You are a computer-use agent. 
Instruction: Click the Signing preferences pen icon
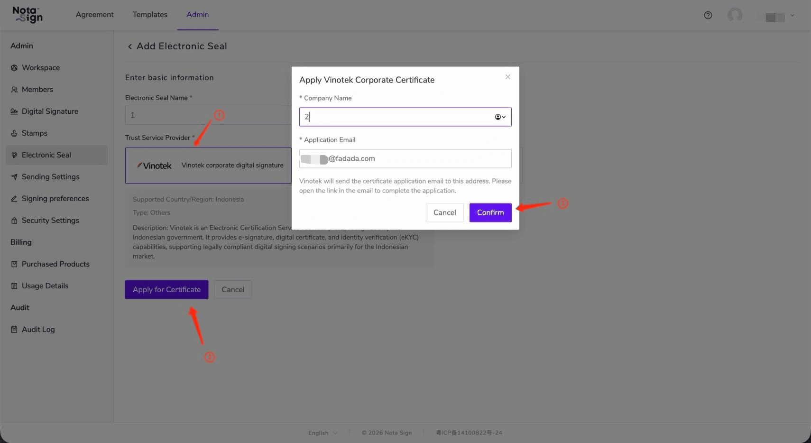click(x=14, y=199)
